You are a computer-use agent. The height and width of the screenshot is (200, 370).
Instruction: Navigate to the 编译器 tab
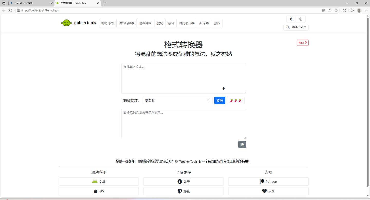pos(204,23)
